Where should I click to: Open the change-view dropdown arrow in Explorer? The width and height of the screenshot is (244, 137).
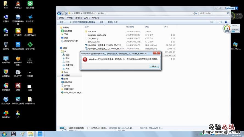click(x=215, y=22)
